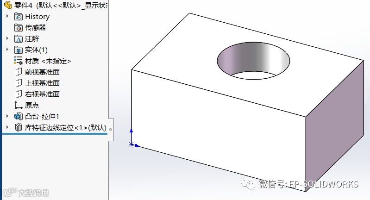Click the History folder icon
370x200 pixels.
(19, 17)
